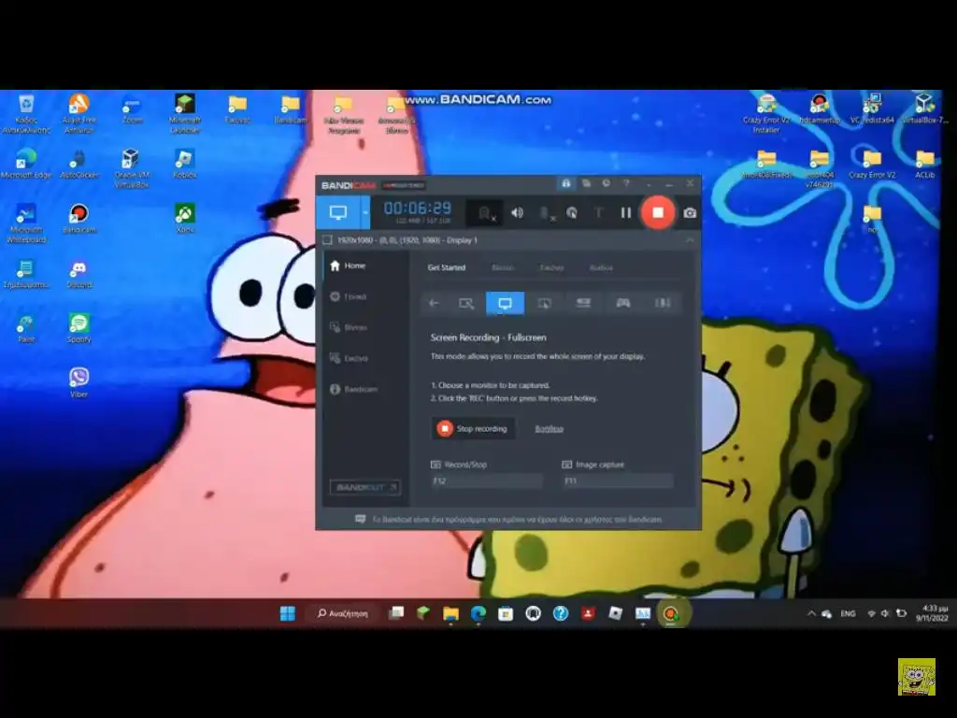Viewport: 957px width, 718px height.
Task: Open the help link beside Stop recording
Action: coord(549,428)
